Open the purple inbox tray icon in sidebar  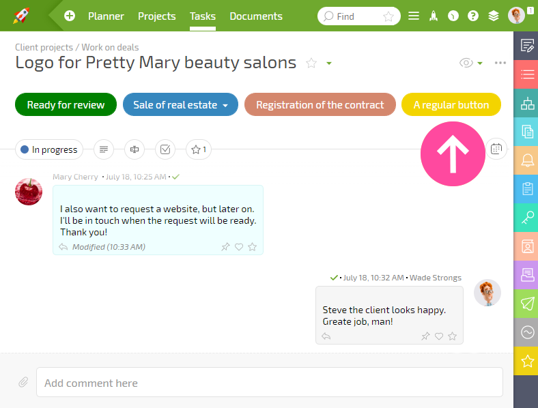(x=526, y=275)
